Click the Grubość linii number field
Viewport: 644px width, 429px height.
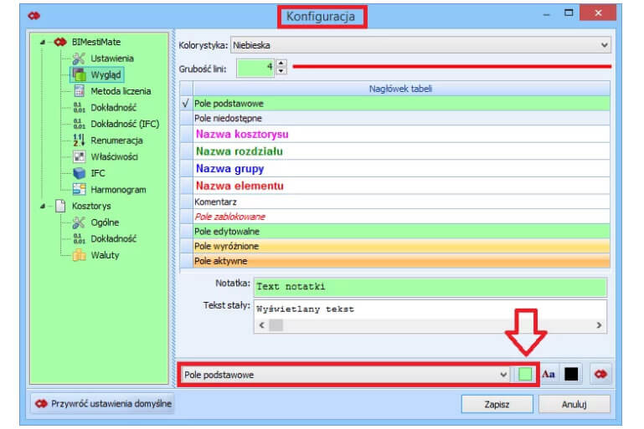click(x=255, y=68)
